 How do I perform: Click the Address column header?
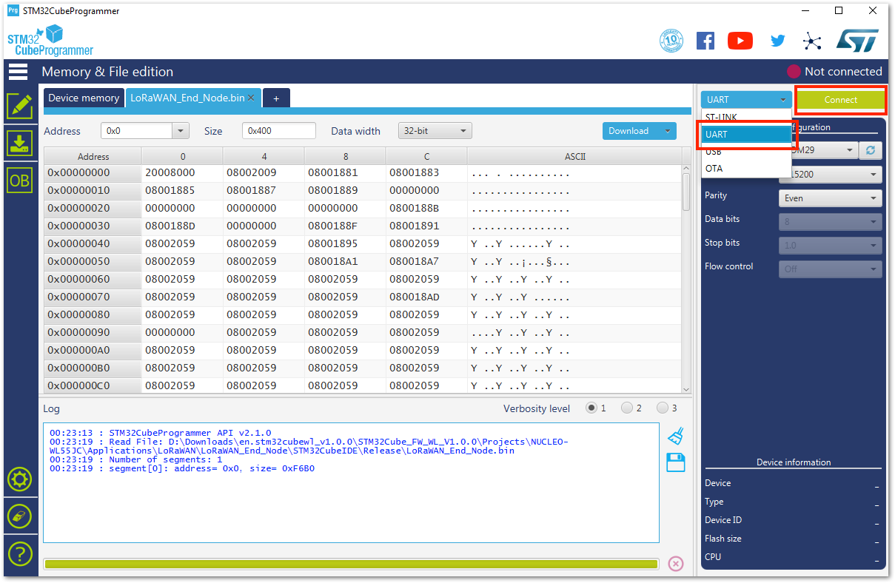[x=93, y=156]
